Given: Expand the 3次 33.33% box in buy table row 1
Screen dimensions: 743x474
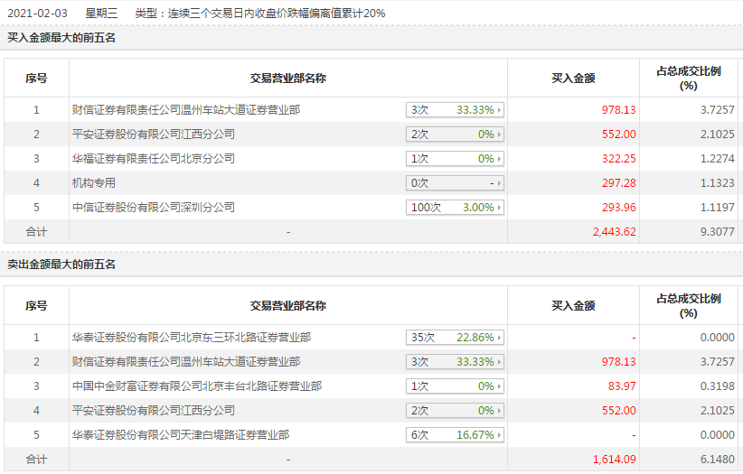Looking at the screenshot, I should pos(455,110).
